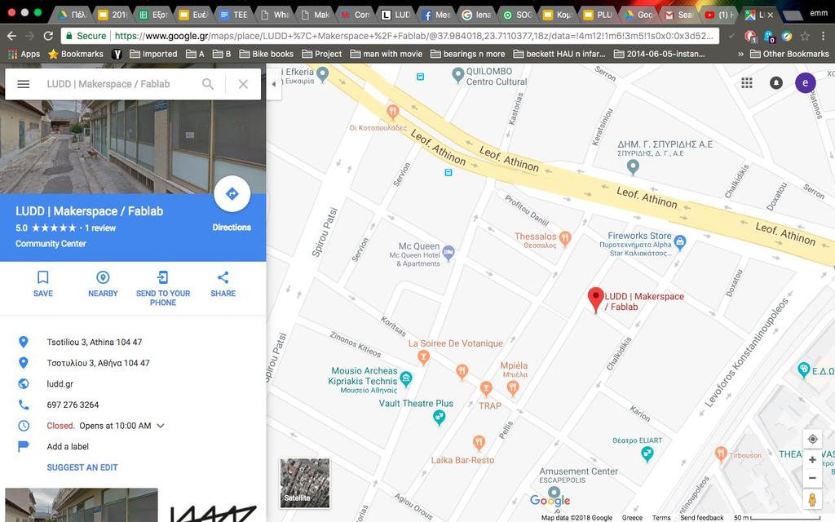This screenshot has height=522, width=835.
Task: Click Send feedback map footer link
Action: (x=701, y=518)
